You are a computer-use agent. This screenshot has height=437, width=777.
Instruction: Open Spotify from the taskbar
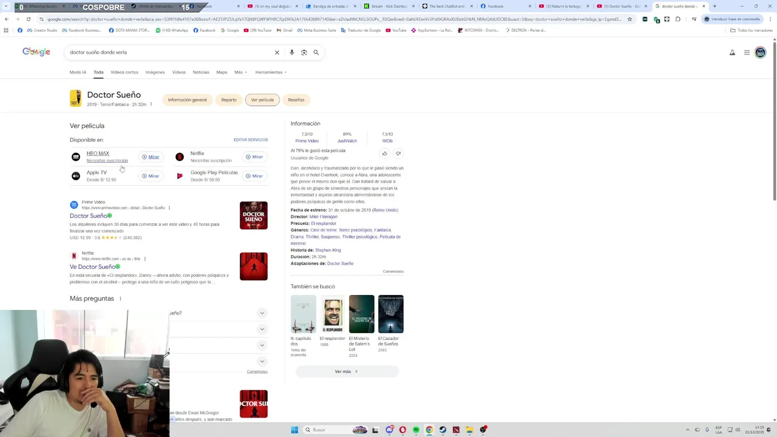(x=416, y=430)
